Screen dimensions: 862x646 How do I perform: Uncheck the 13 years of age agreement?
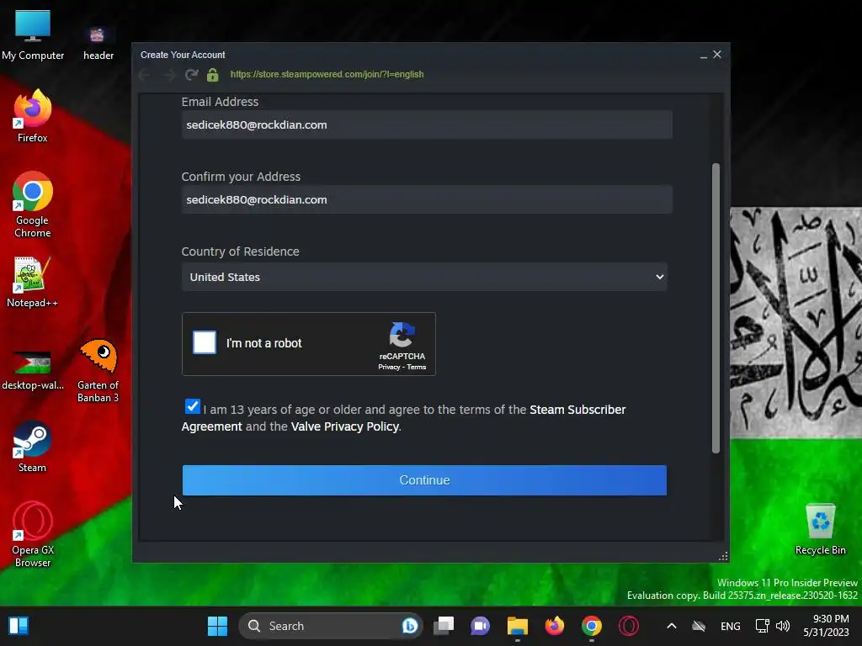click(x=193, y=406)
